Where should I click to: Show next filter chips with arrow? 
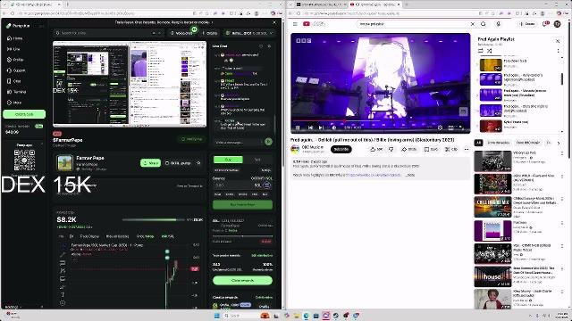(x=558, y=143)
